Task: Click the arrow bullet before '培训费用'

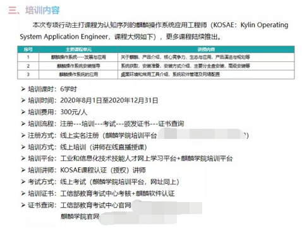Action: click(23, 112)
